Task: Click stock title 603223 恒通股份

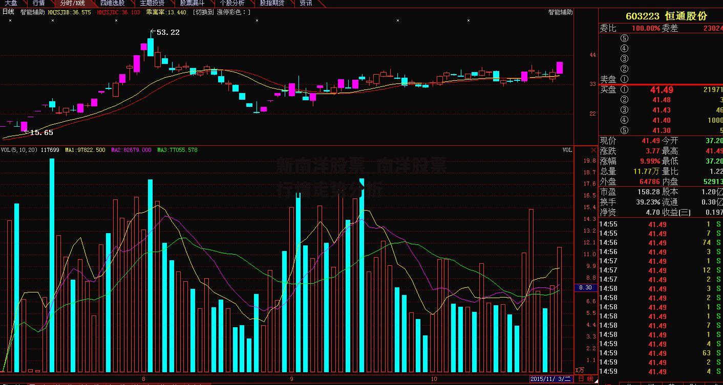Action: pos(666,16)
